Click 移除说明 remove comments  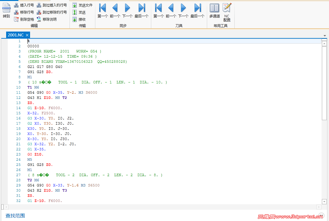click(x=47, y=19)
